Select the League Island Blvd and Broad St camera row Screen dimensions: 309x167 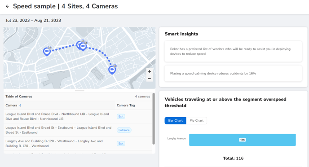[x=78, y=130]
